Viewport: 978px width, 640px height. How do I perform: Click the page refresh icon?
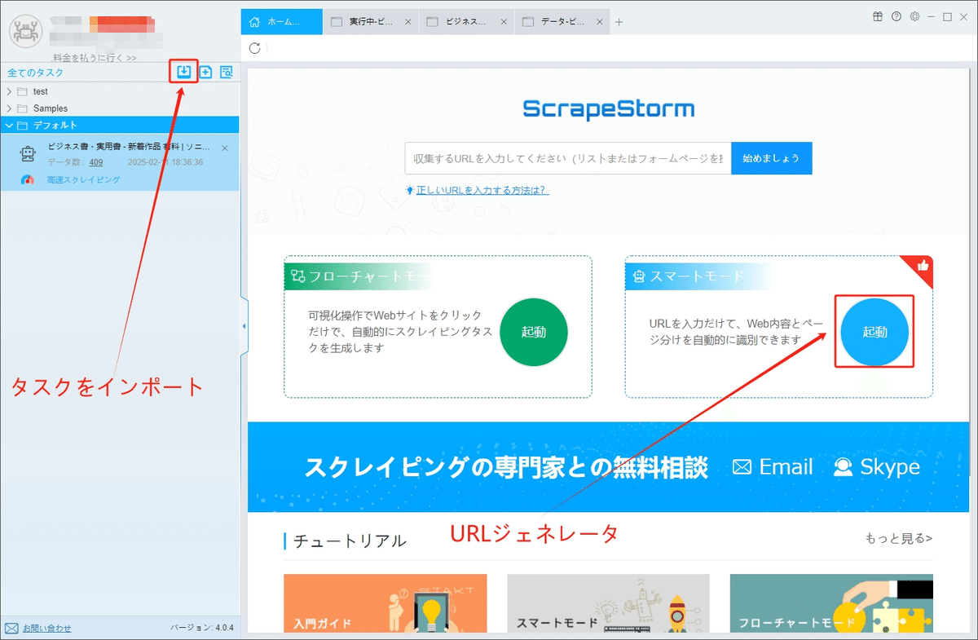coord(254,48)
